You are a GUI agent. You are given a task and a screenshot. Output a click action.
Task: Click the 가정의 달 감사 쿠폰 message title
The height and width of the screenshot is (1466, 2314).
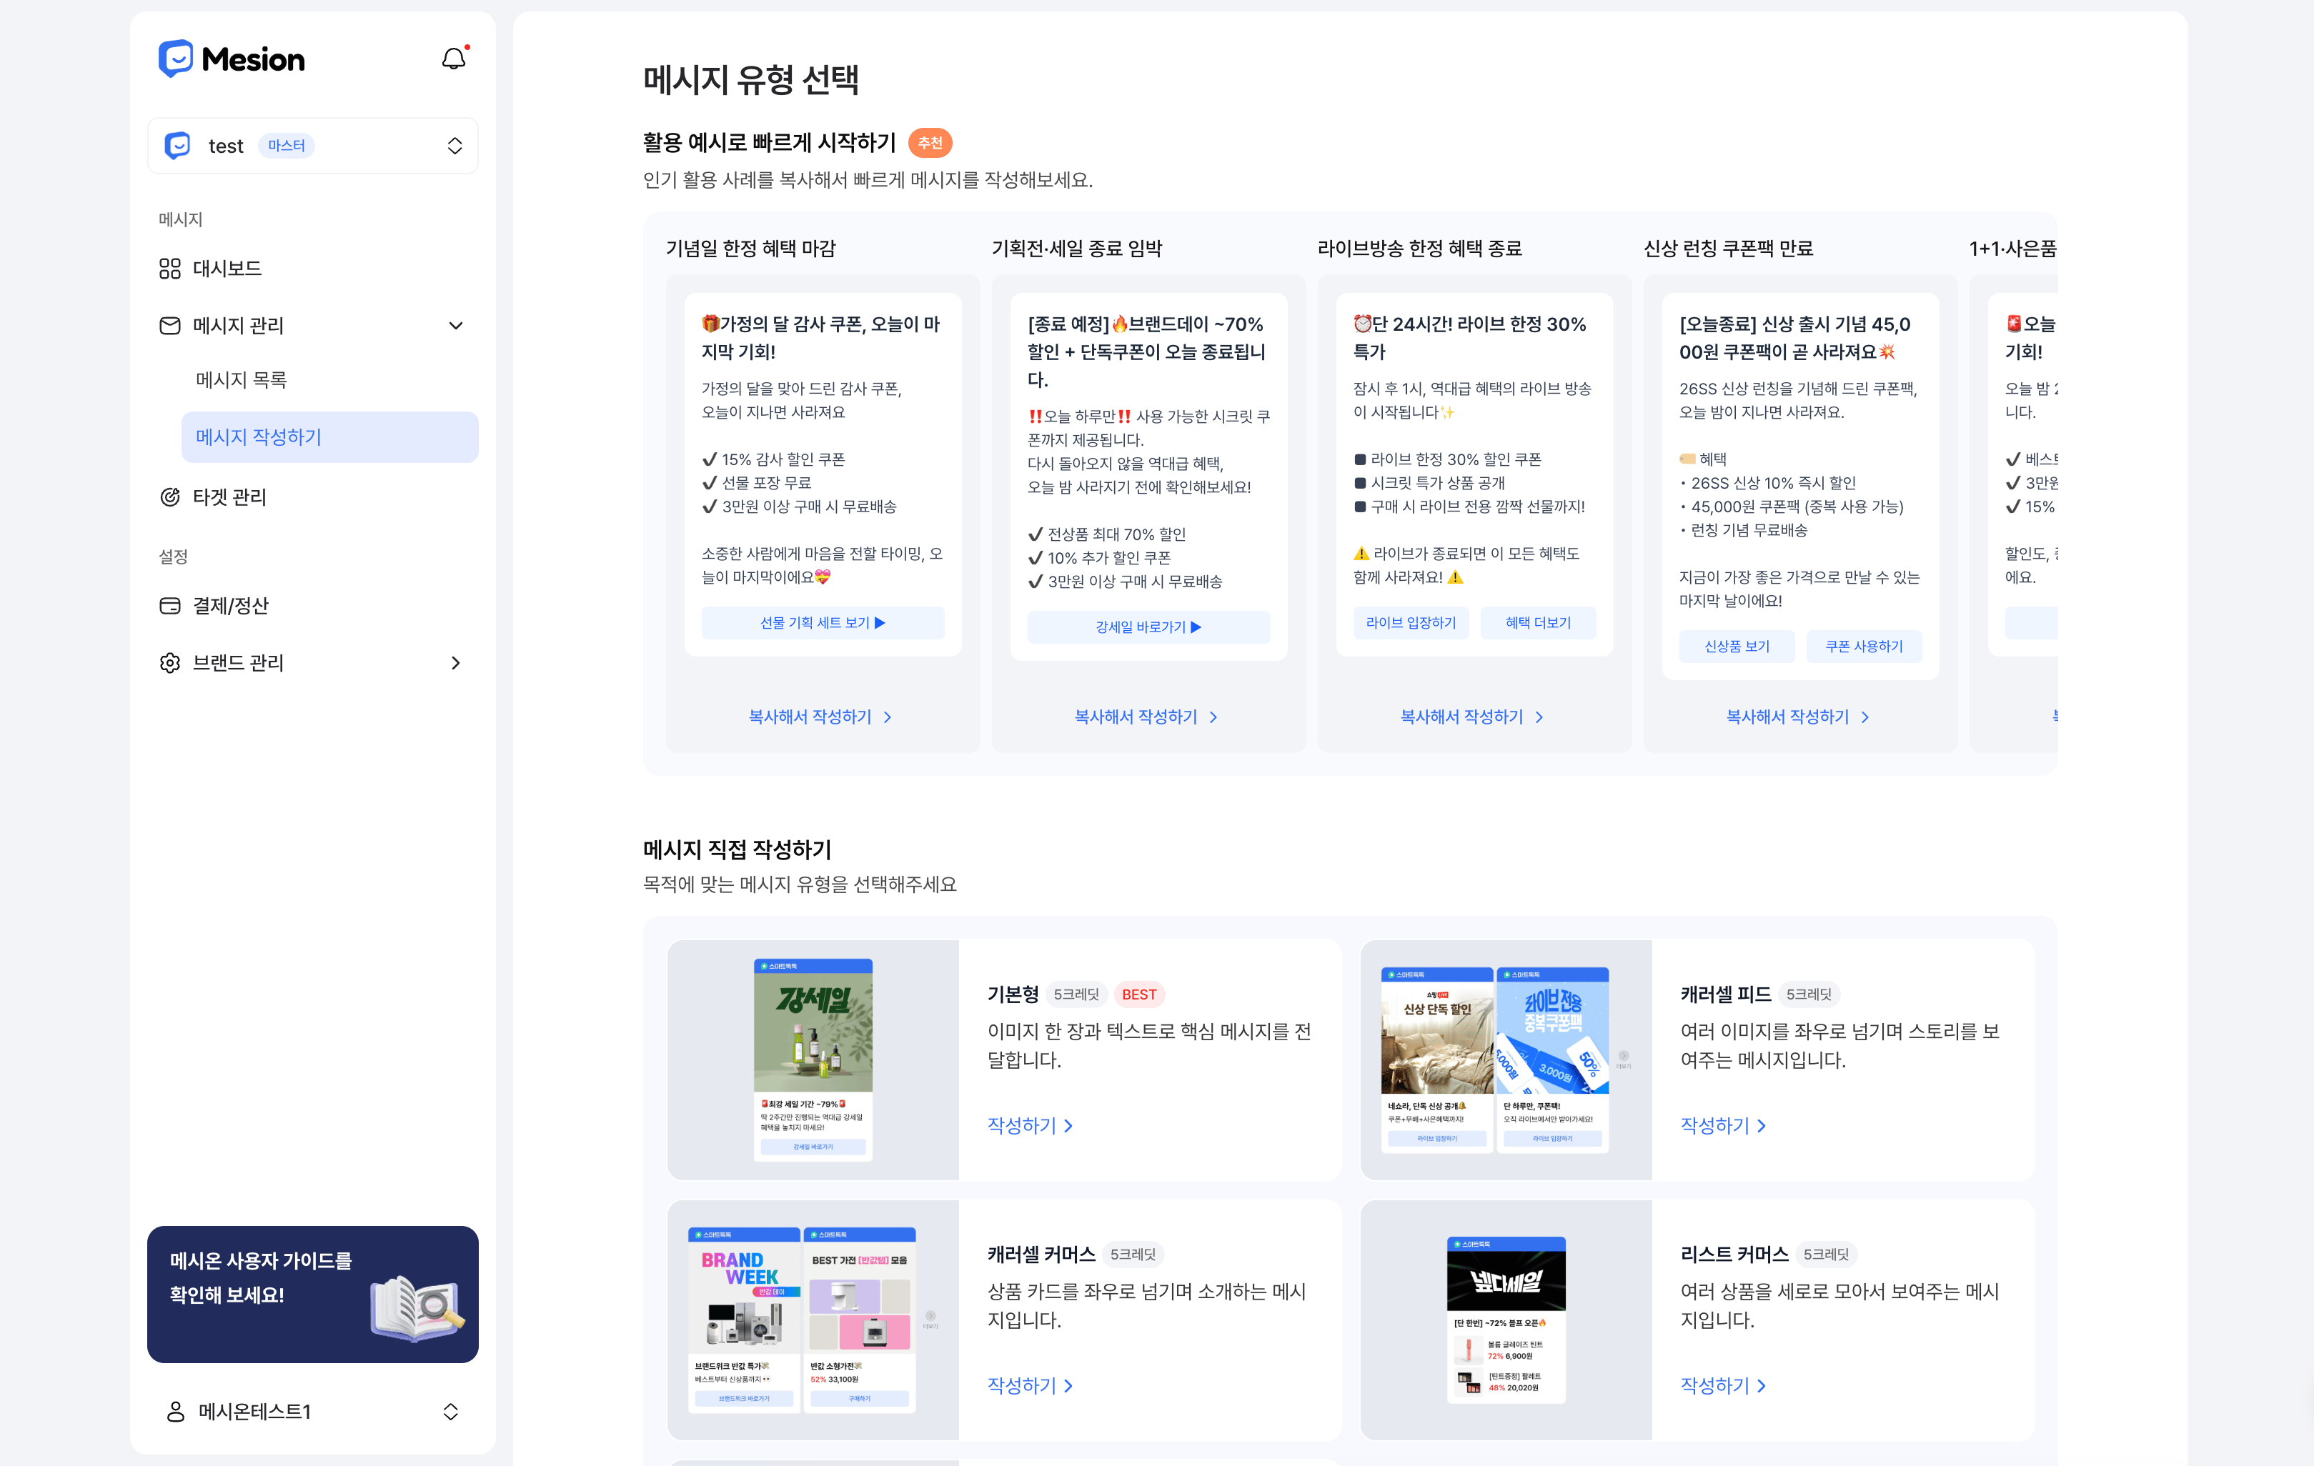(x=822, y=338)
